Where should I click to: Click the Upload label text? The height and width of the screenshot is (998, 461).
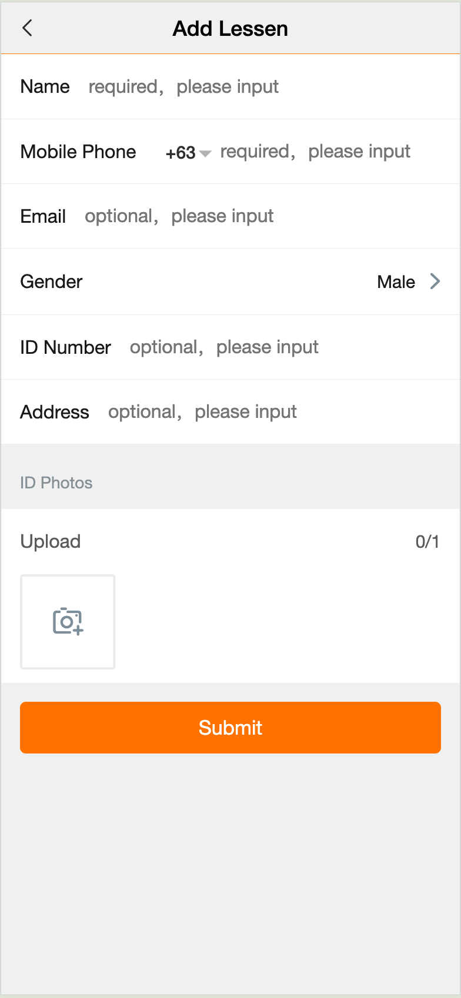coord(51,541)
